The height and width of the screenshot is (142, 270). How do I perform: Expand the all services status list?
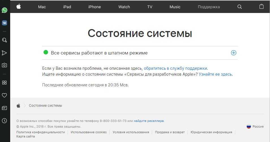click(234, 53)
